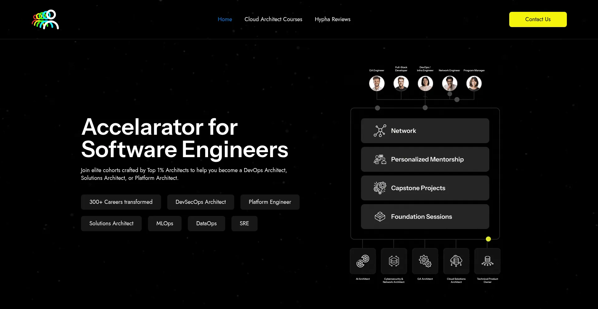Go to the Home nav item
598x309 pixels.
click(x=225, y=19)
